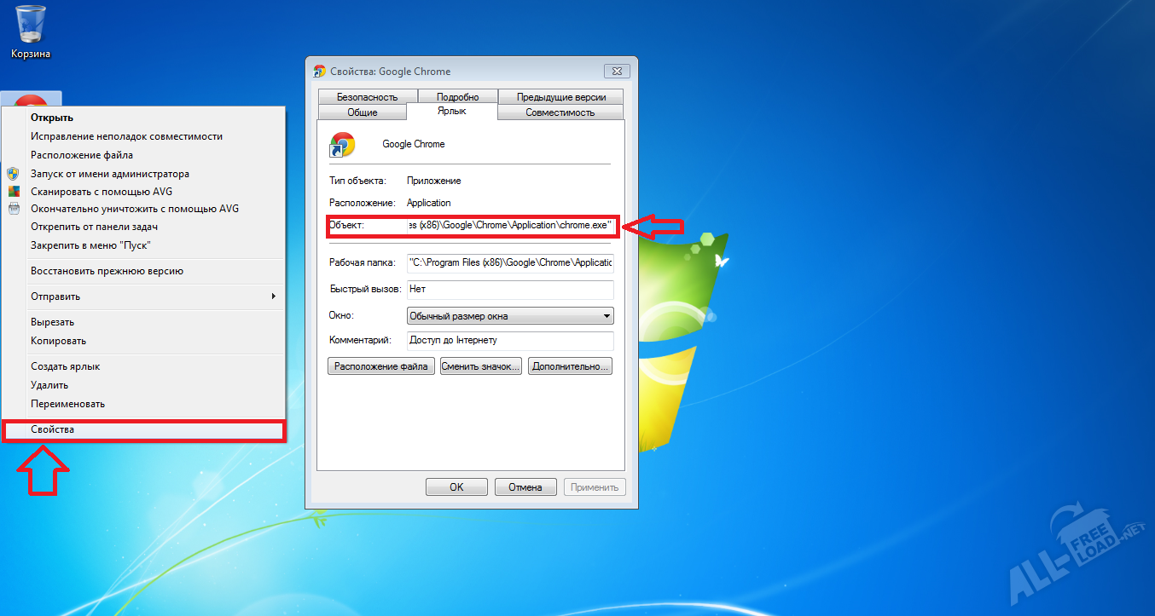
Task: Select Создать ярлык from context menu
Action: (66, 366)
